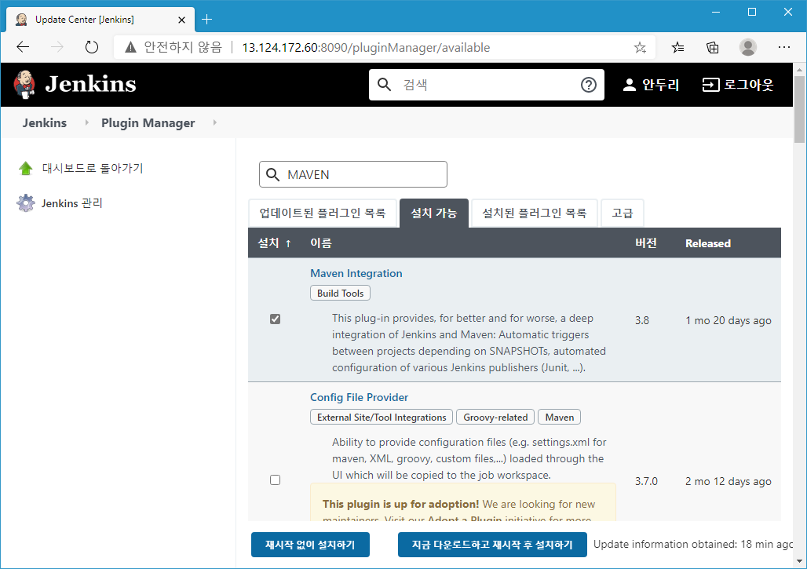
Task: Click the browser back arrow
Action: (23, 47)
